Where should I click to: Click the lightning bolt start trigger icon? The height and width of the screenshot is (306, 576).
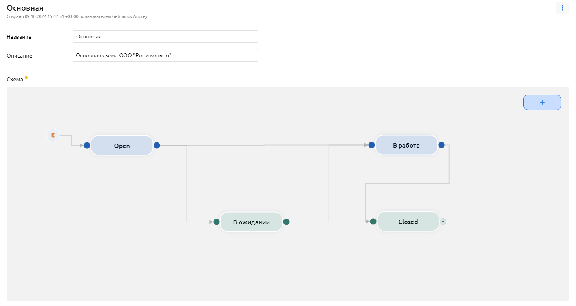(x=53, y=136)
